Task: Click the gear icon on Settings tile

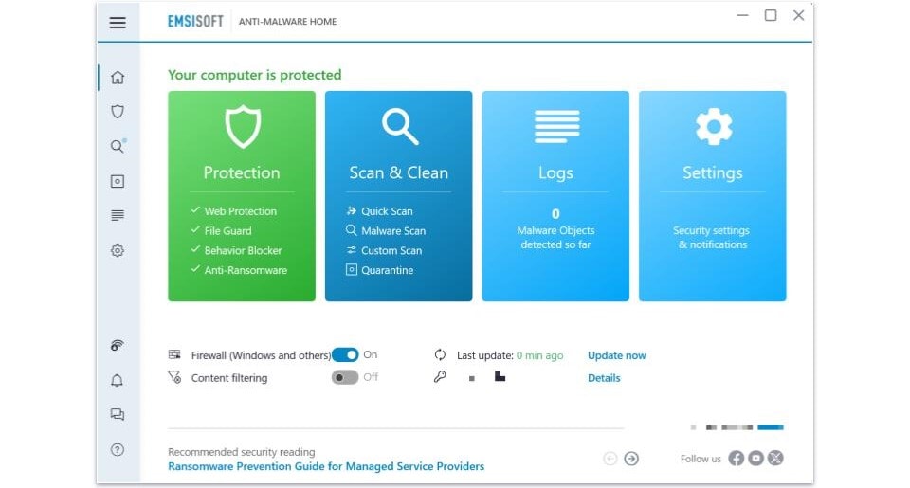Action: (714, 126)
